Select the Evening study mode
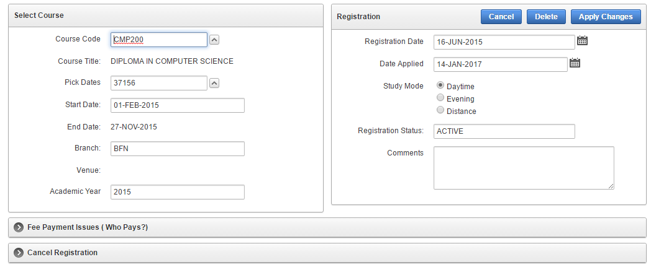 click(x=440, y=98)
